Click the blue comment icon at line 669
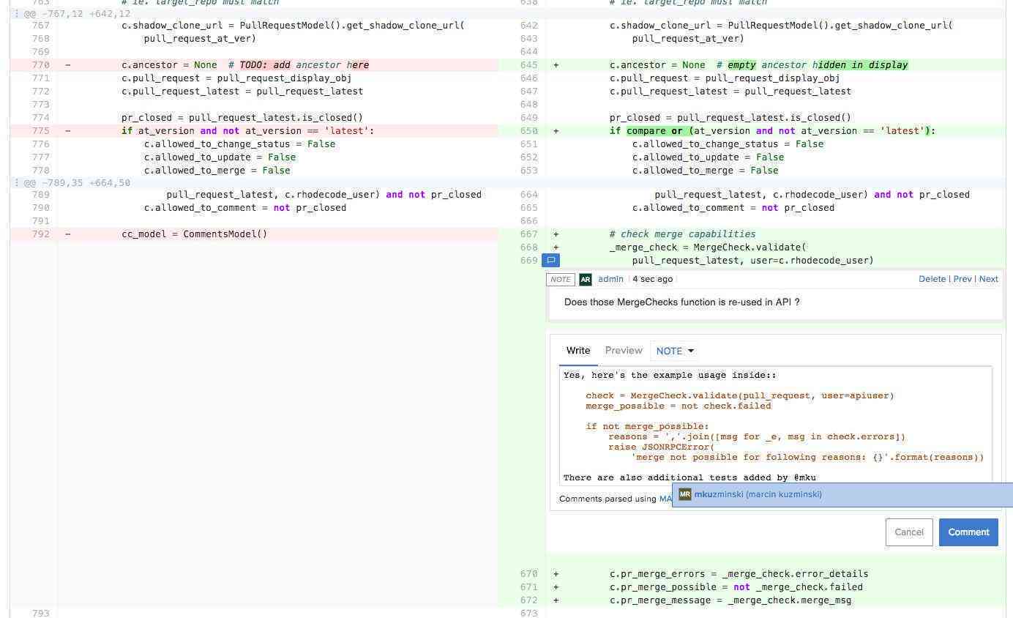This screenshot has height=618, width=1013. [550, 260]
